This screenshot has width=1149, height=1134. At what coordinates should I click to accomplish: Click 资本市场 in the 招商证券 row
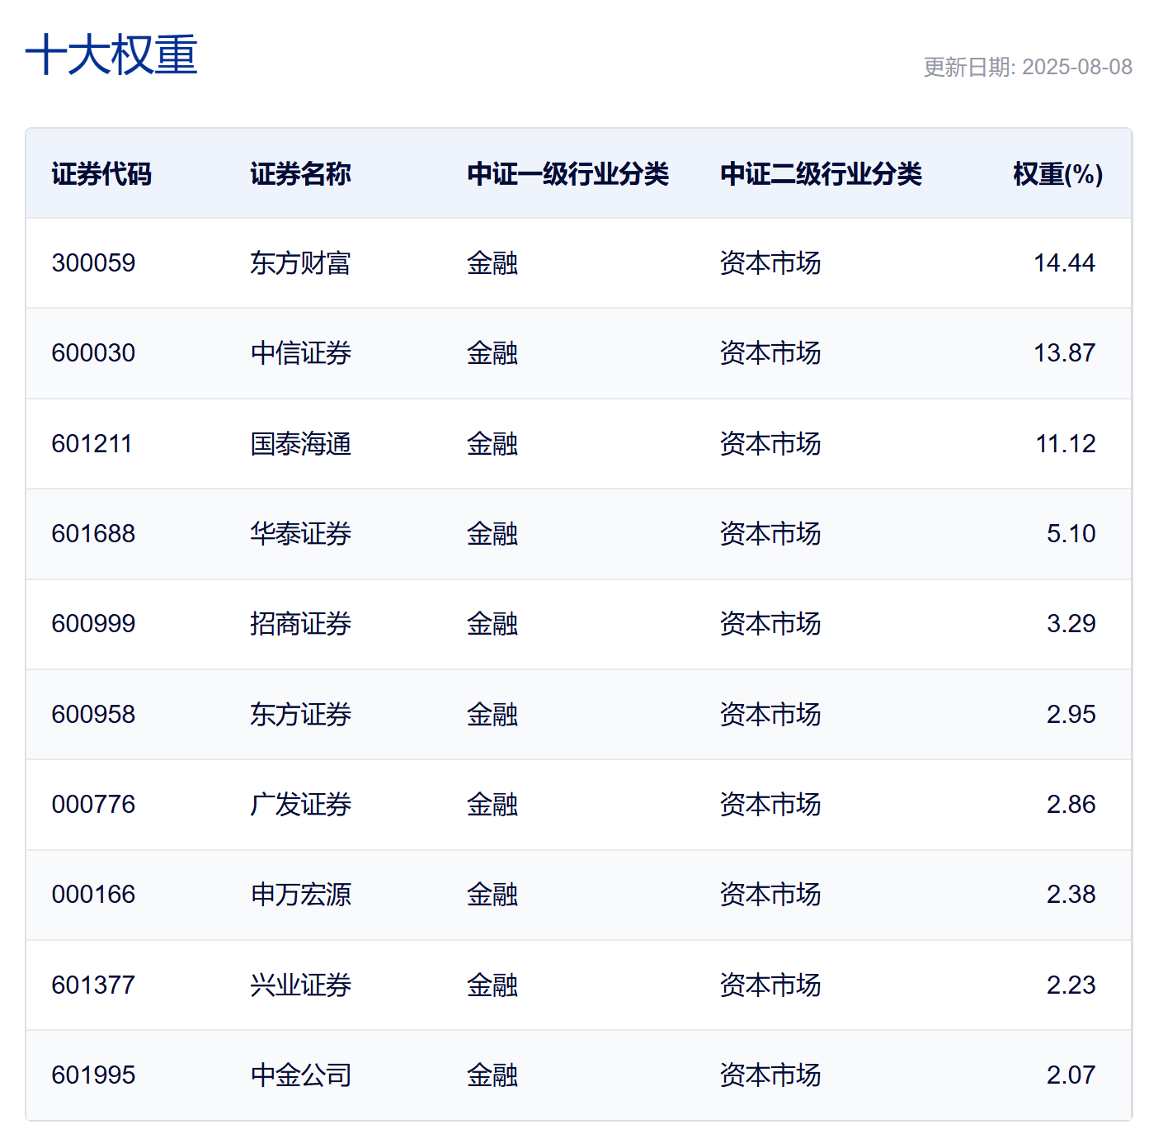(770, 624)
